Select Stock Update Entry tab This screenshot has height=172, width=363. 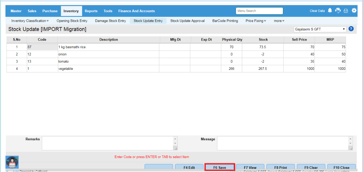coord(148,21)
